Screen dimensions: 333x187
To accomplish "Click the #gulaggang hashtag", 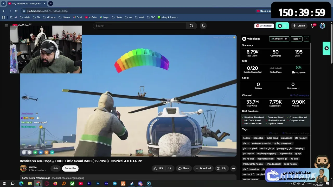I will [78, 178].
